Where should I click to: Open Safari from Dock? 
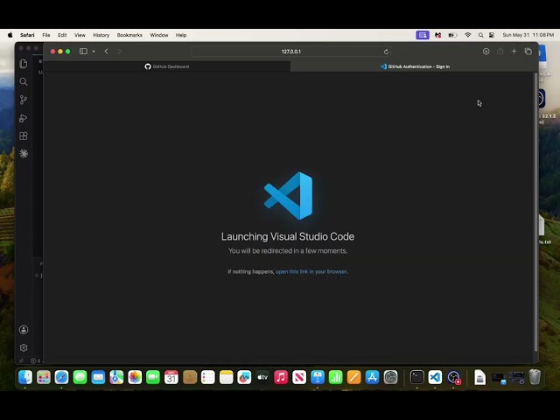62,377
